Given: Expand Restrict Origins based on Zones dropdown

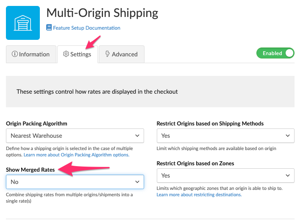Looking at the screenshot, I should point(225,175).
